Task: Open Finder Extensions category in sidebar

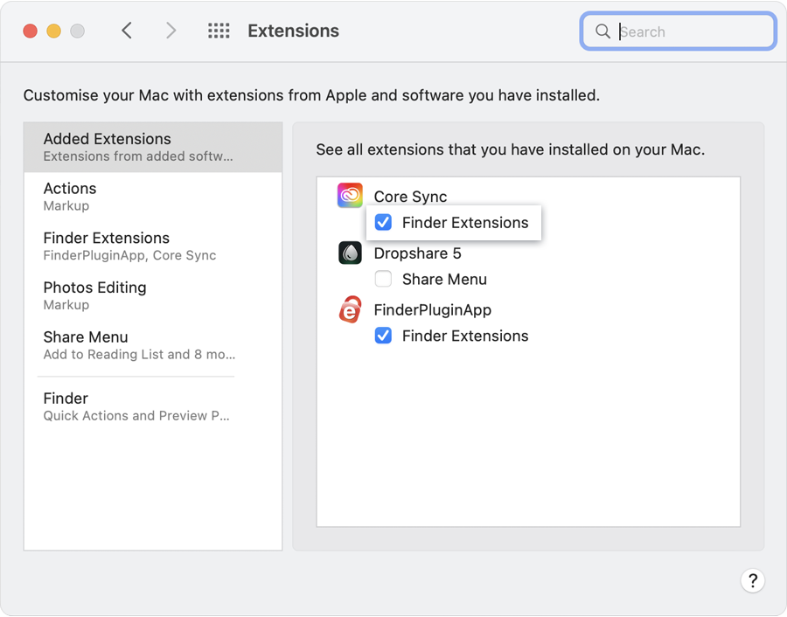Action: coord(153,246)
